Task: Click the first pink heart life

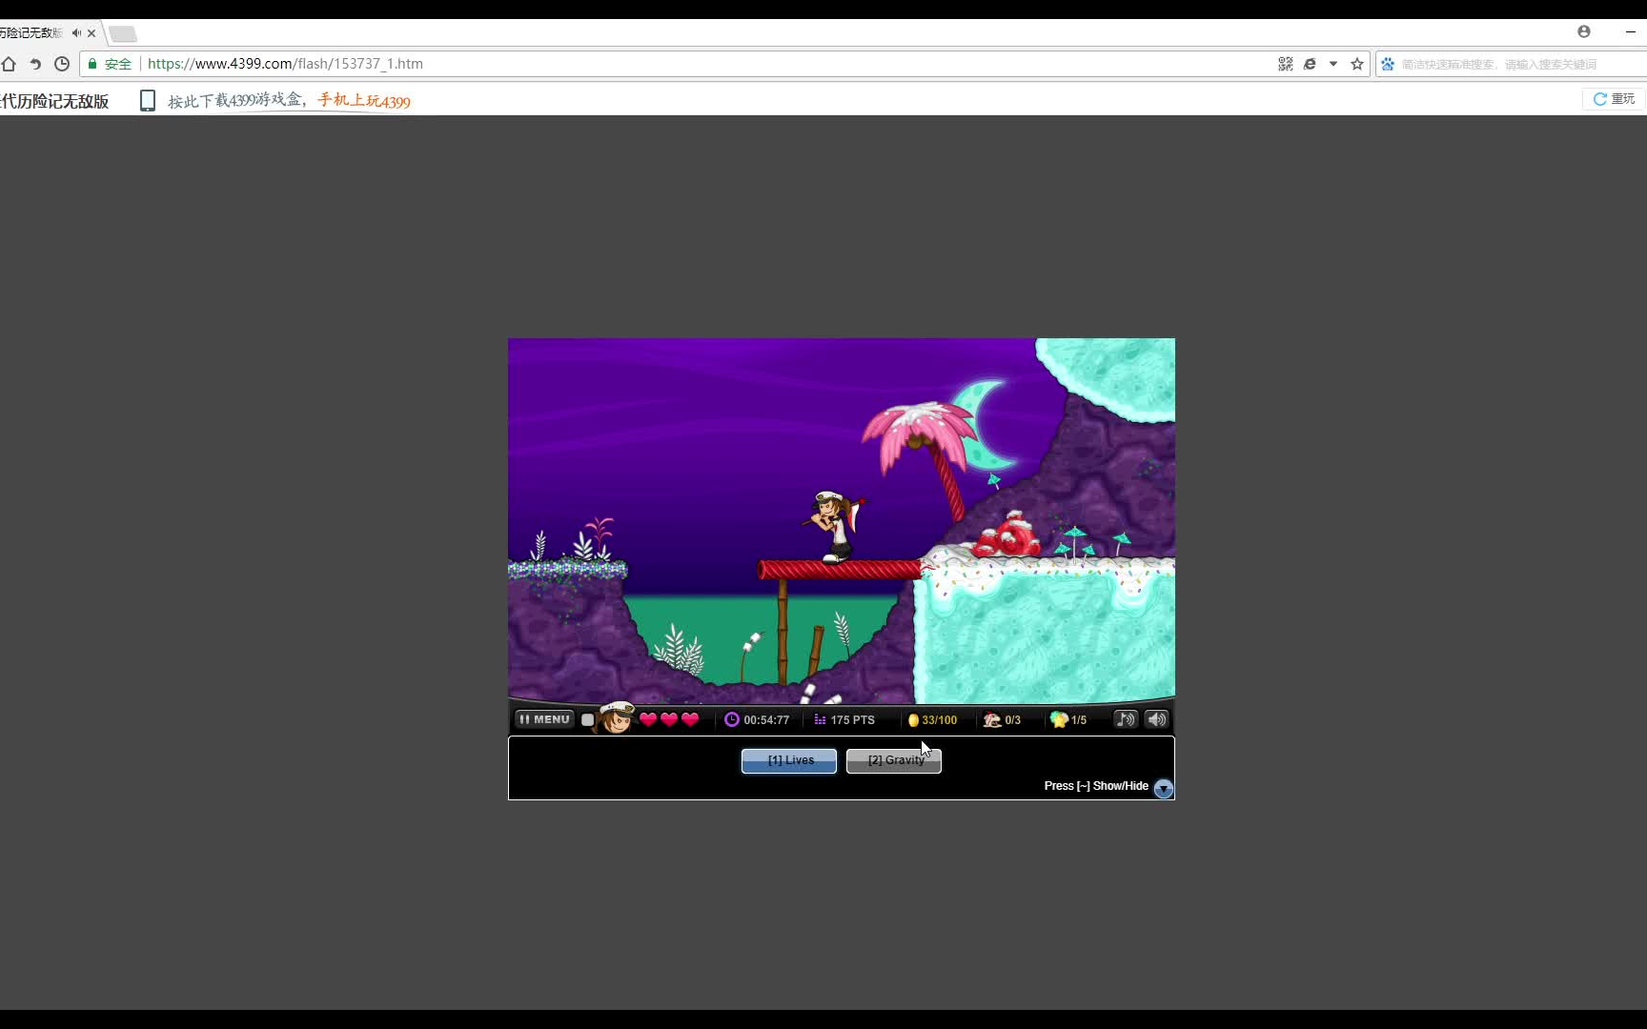Action: [x=648, y=719]
